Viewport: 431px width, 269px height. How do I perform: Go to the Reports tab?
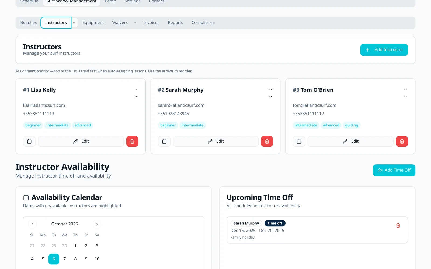point(175,23)
